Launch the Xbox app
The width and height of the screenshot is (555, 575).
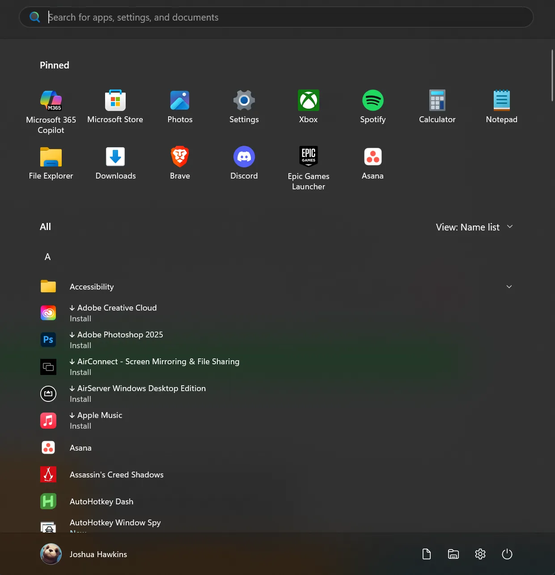pos(308,106)
